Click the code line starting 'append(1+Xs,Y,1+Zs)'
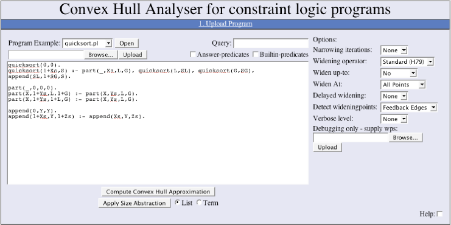This screenshot has width=451, height=225. point(77,117)
